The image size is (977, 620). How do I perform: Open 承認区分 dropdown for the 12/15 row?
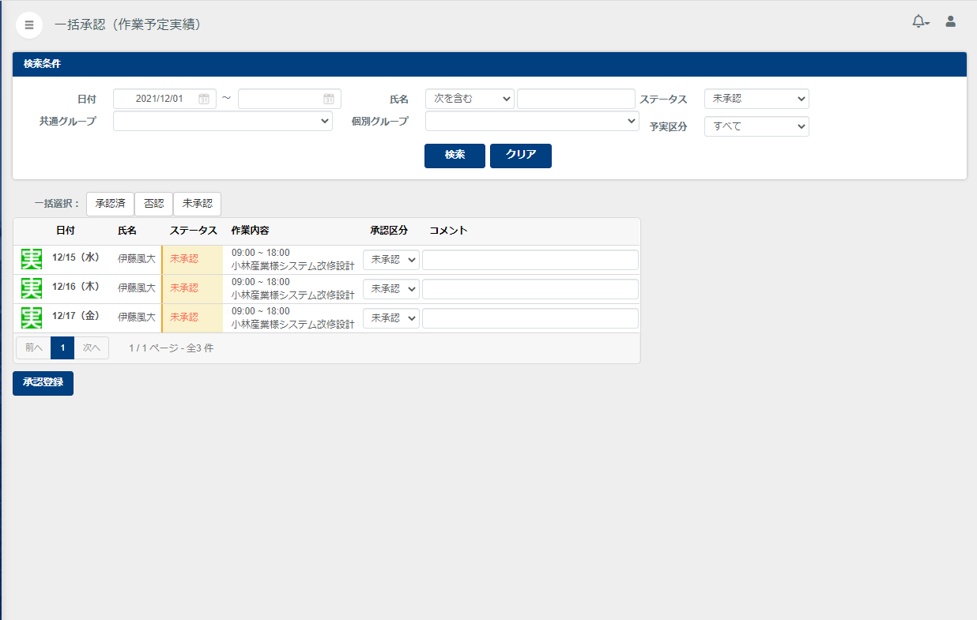[391, 260]
